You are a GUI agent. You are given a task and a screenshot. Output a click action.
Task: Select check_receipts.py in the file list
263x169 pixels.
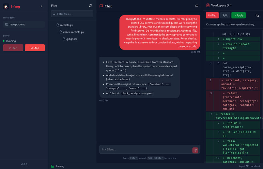(73, 32)
